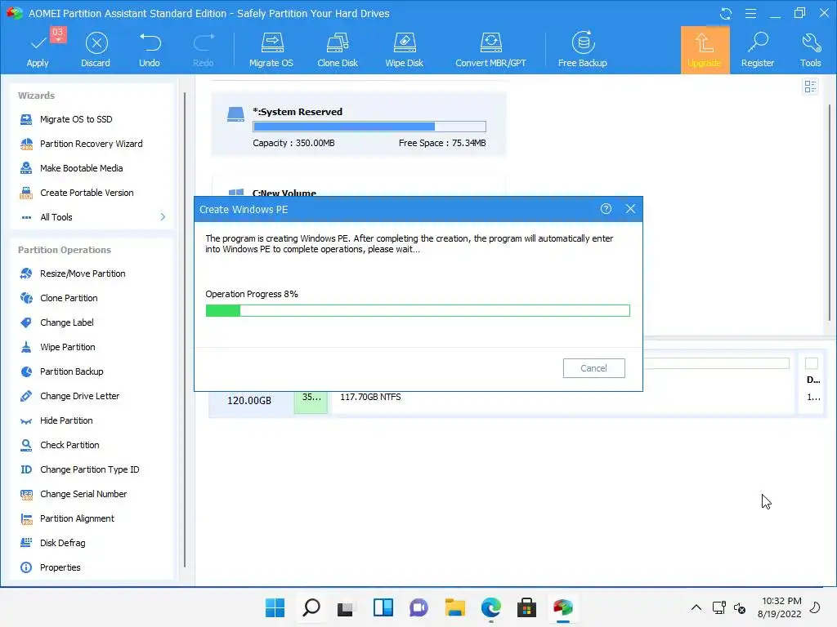Open network icon in system tray
Viewport: 837px width, 627px height.
coord(718,607)
